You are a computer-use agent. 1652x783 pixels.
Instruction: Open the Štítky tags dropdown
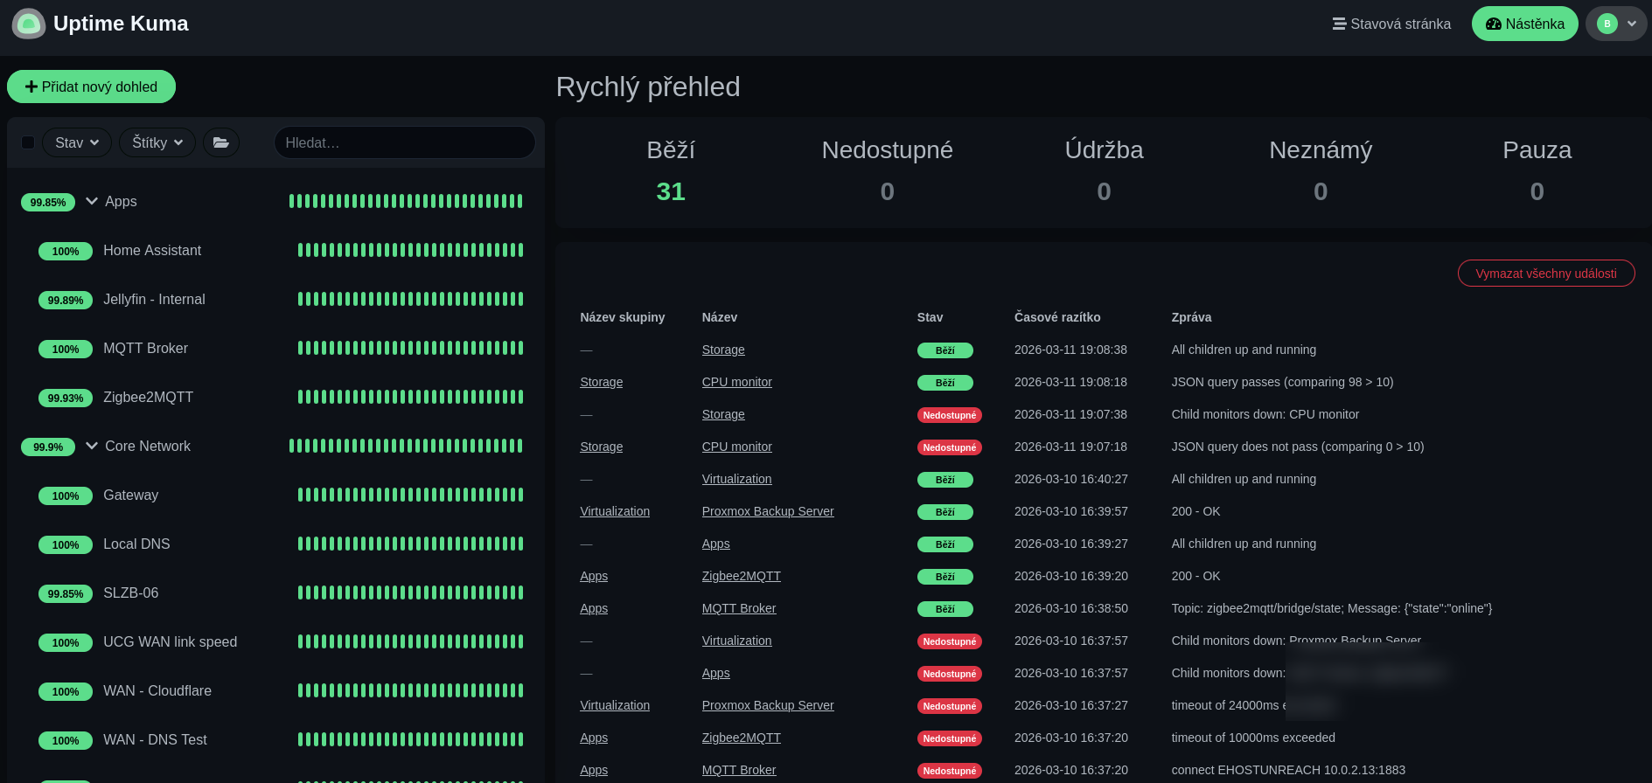[157, 142]
